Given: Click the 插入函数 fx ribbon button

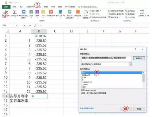Looking at the screenshot, I should tap(6, 13).
